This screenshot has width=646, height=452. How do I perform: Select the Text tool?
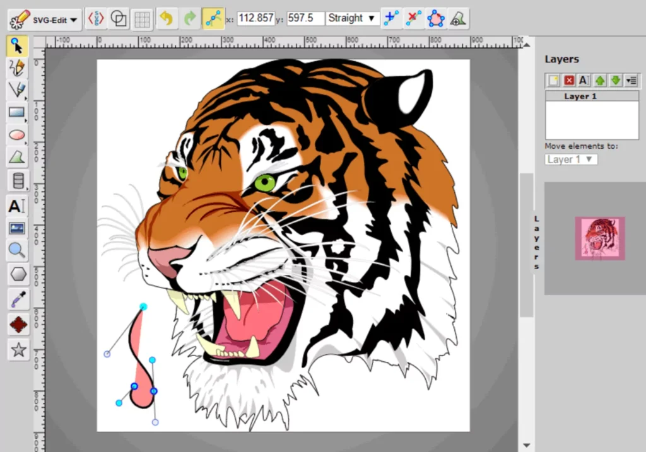[17, 205]
